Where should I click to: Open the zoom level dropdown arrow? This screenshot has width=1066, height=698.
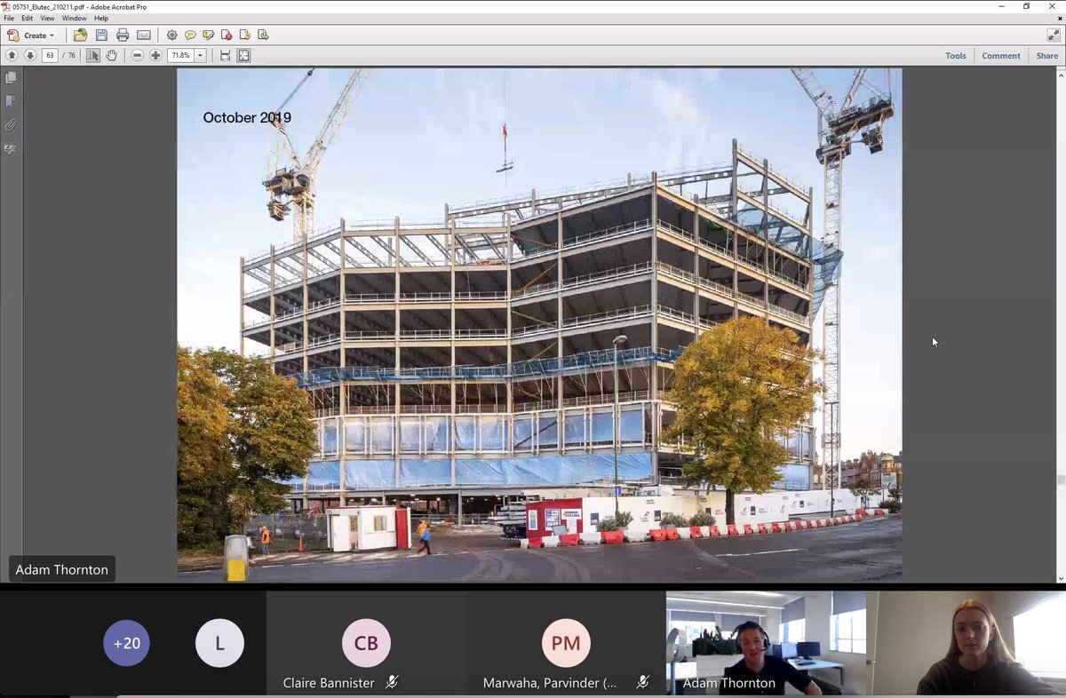(201, 55)
